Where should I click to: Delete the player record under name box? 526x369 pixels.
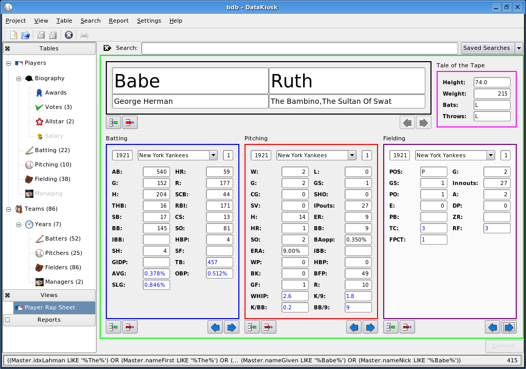point(130,122)
